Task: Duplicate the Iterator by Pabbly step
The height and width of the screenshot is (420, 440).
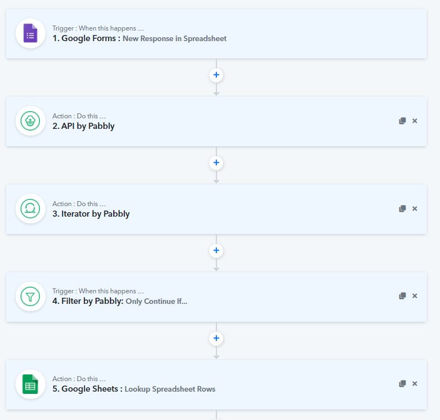Action: coord(402,208)
